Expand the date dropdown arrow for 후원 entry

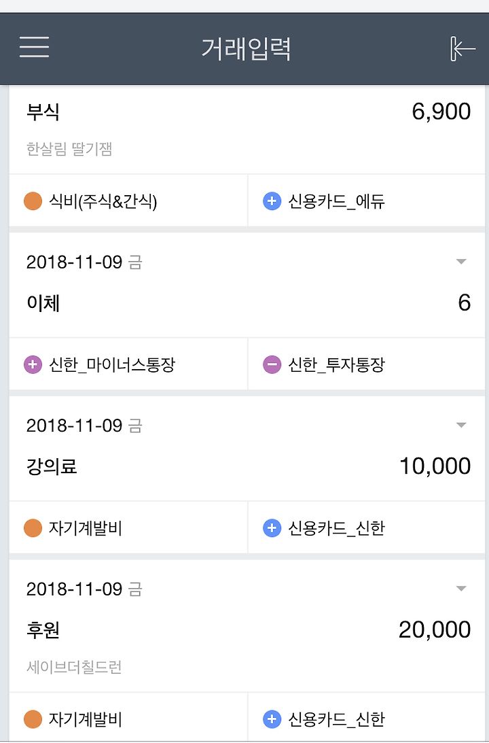point(461,589)
